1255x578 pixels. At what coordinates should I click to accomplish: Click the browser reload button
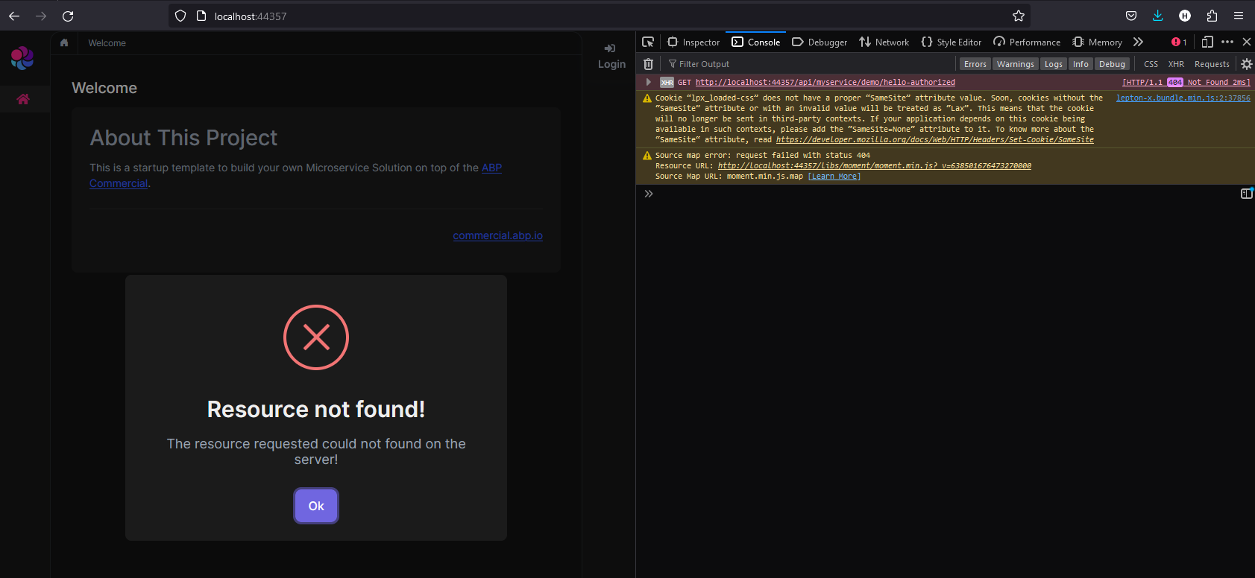(x=68, y=16)
